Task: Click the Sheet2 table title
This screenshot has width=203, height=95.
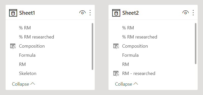Action: pyautogui.click(x=130, y=13)
